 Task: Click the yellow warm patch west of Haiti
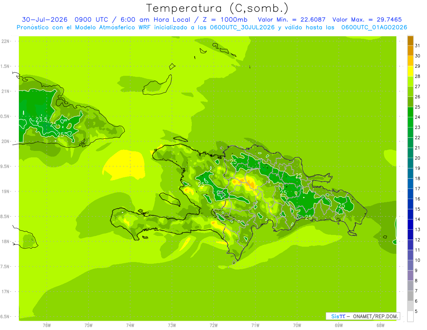[125, 164]
